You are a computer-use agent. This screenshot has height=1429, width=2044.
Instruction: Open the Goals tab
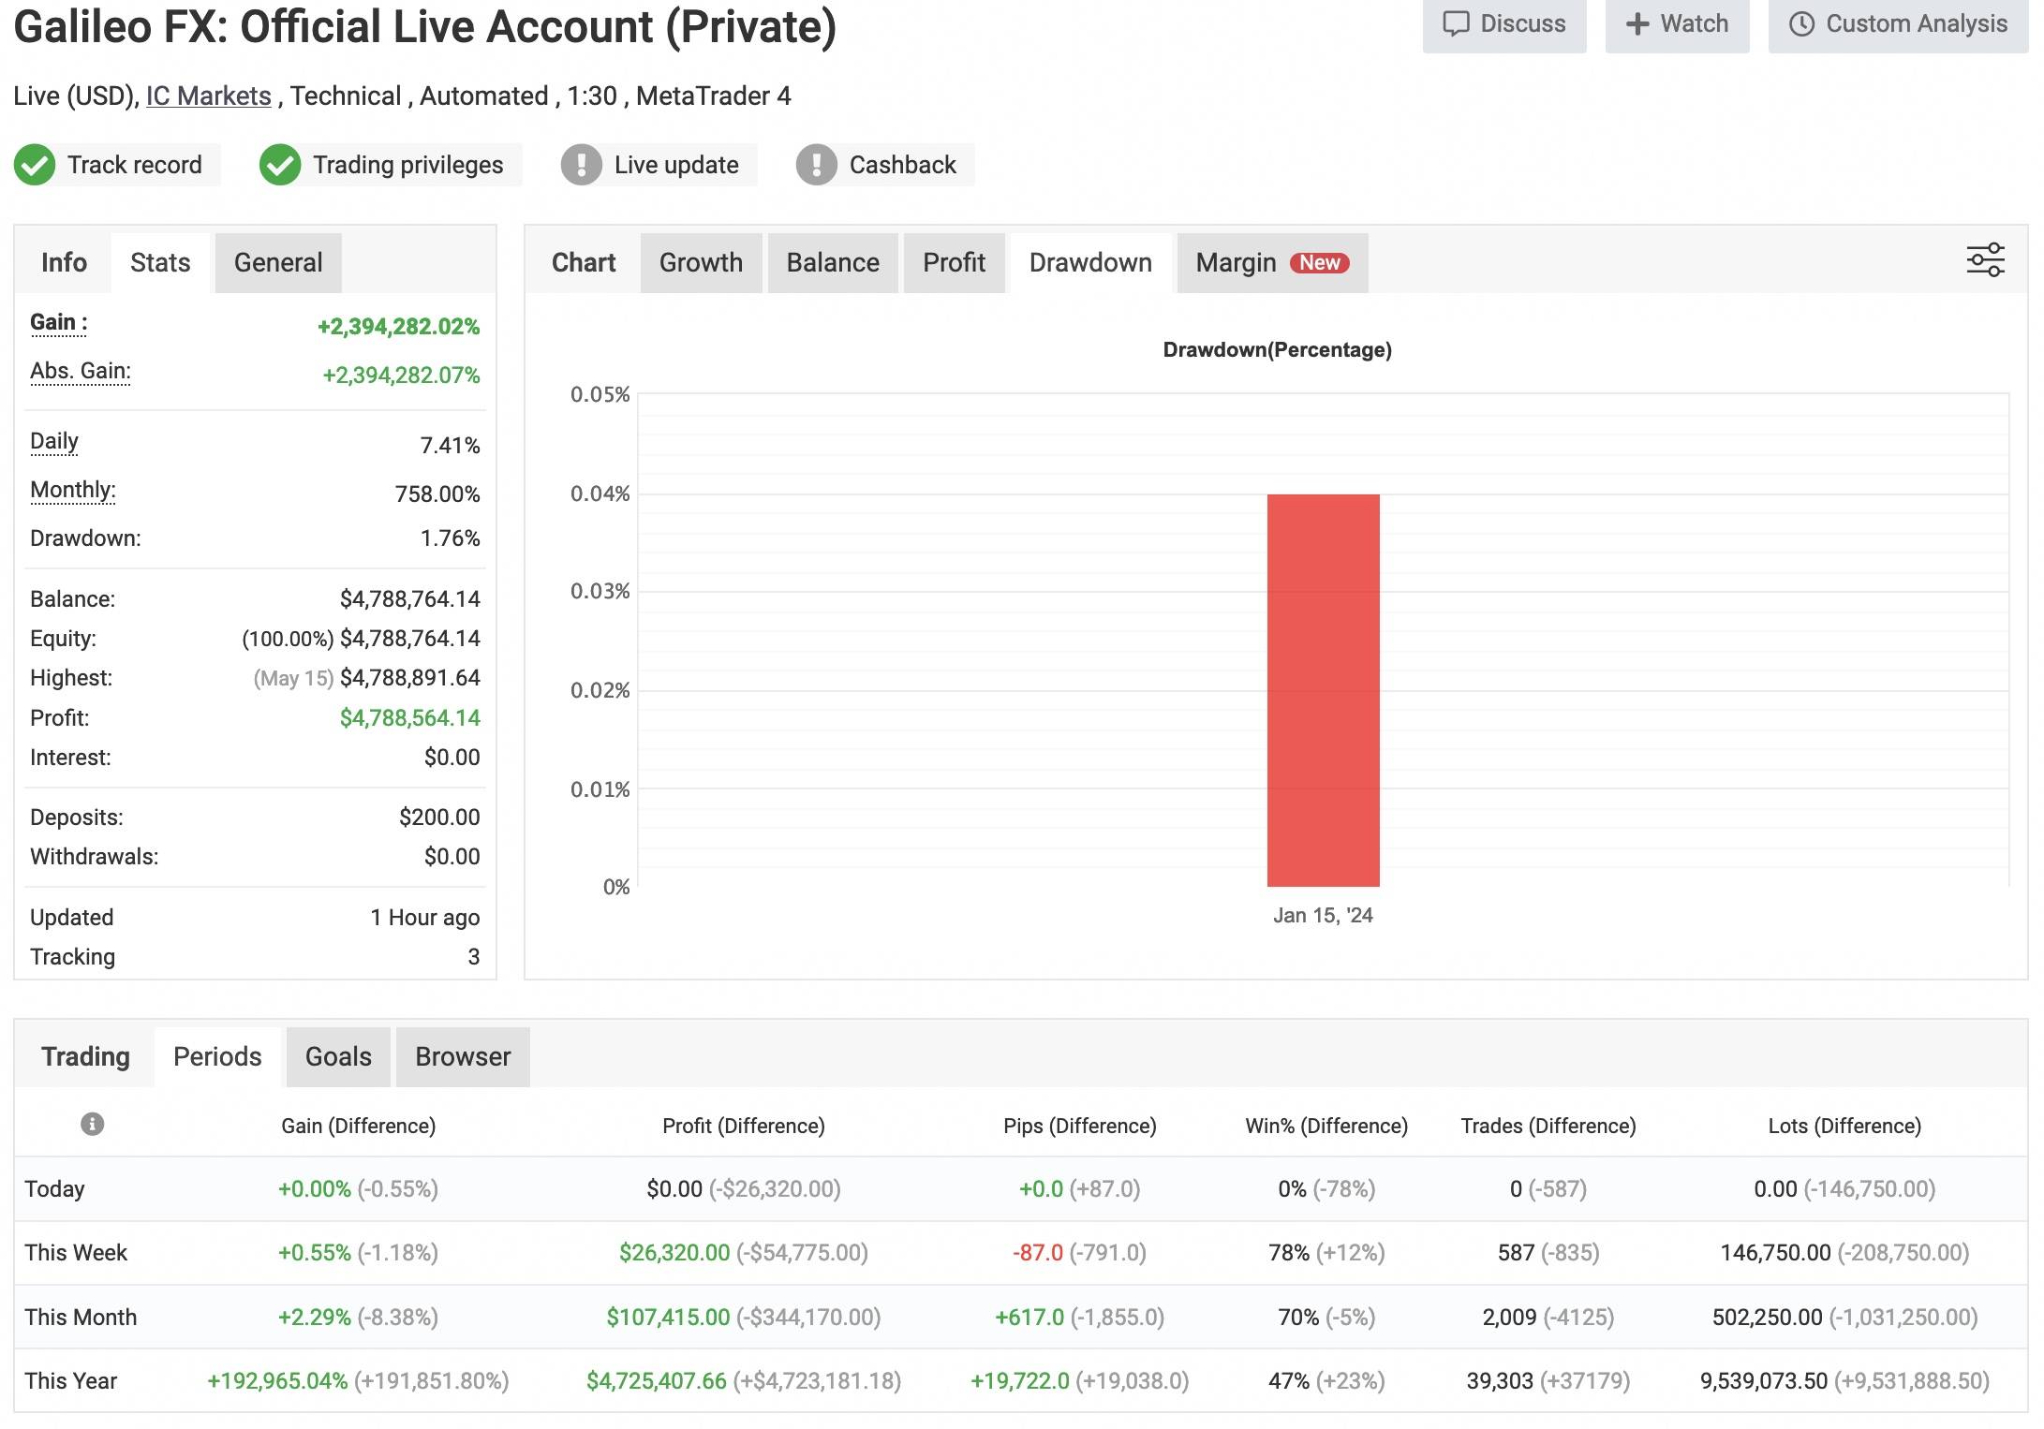pos(338,1057)
